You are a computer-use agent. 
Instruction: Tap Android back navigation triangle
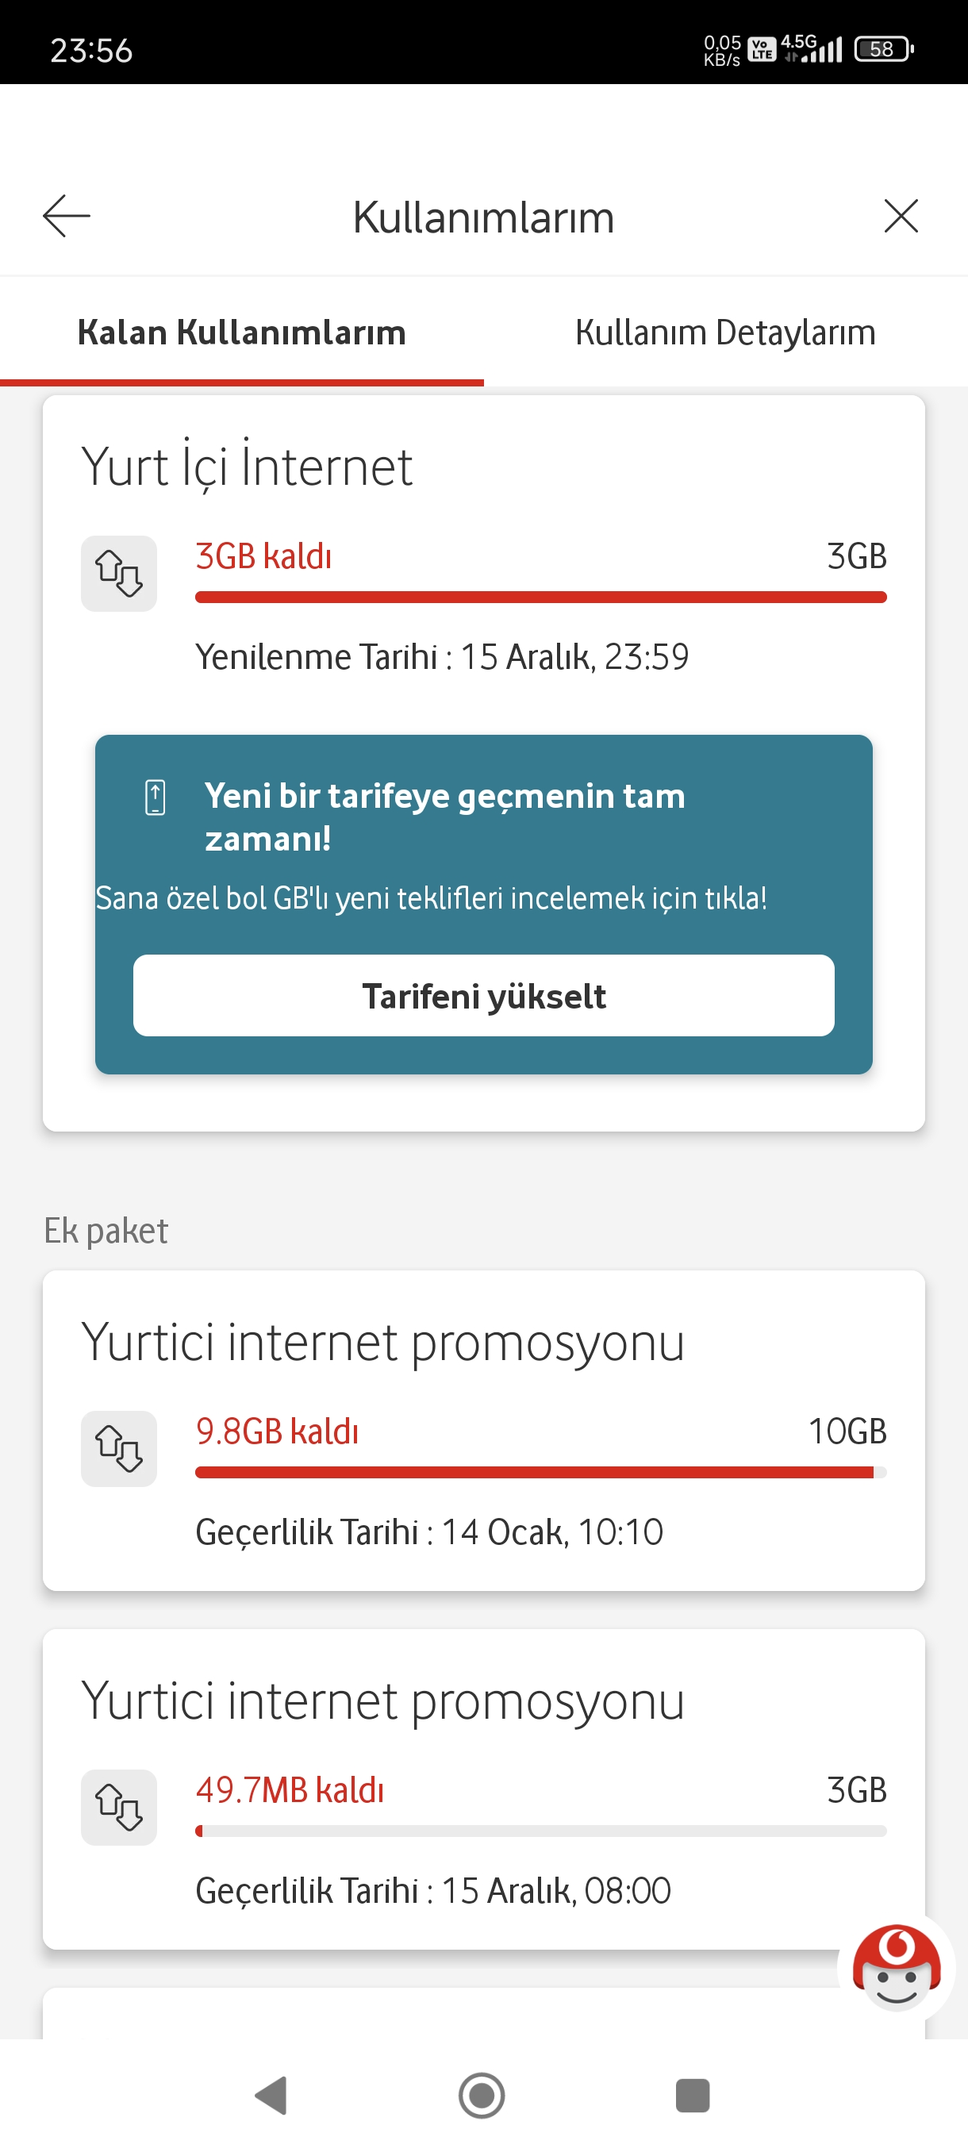[x=271, y=2095]
